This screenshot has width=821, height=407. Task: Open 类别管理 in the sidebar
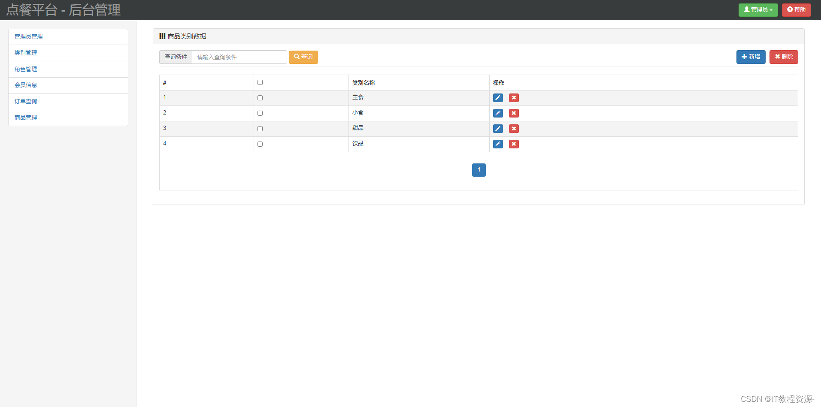68,53
